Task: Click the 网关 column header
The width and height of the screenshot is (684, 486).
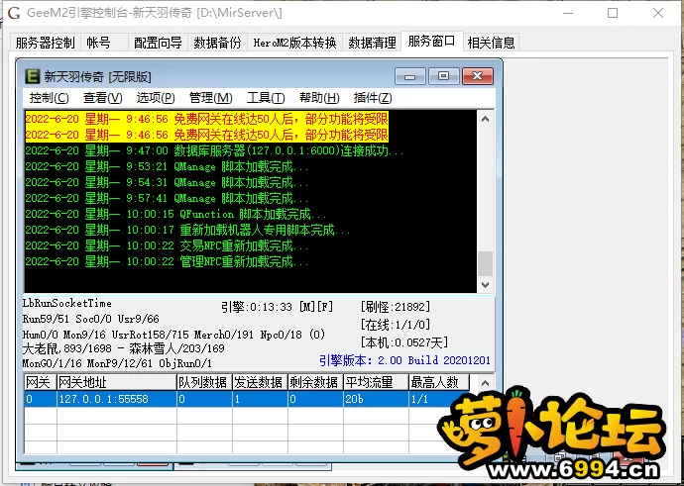Action: click(x=41, y=383)
